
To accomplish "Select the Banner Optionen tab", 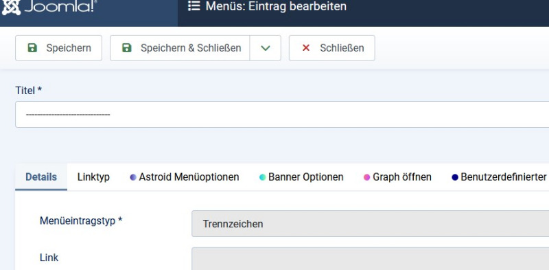I will tap(301, 177).
